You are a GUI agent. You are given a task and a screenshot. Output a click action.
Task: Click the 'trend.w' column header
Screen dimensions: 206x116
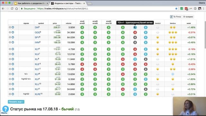pos(173,23)
